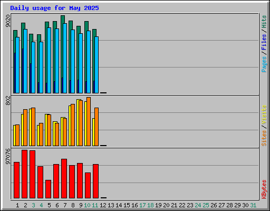This screenshot has width=270, height=211.
Task: Click the red KBytes bar for day 1
Action: point(16,180)
